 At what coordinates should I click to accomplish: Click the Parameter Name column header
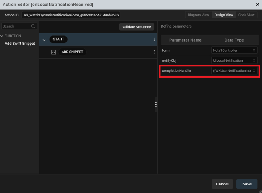(x=185, y=40)
